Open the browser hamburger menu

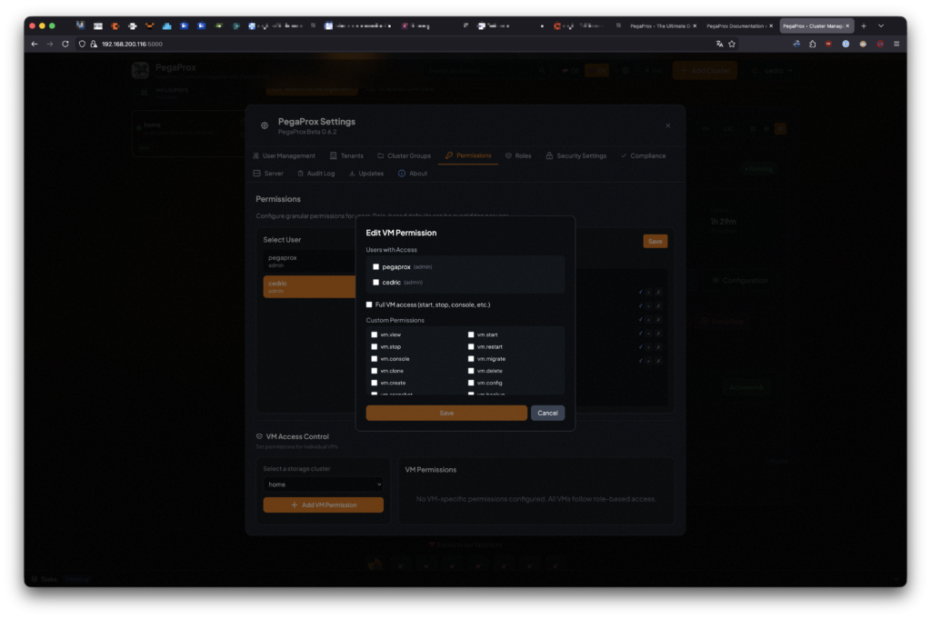[896, 44]
